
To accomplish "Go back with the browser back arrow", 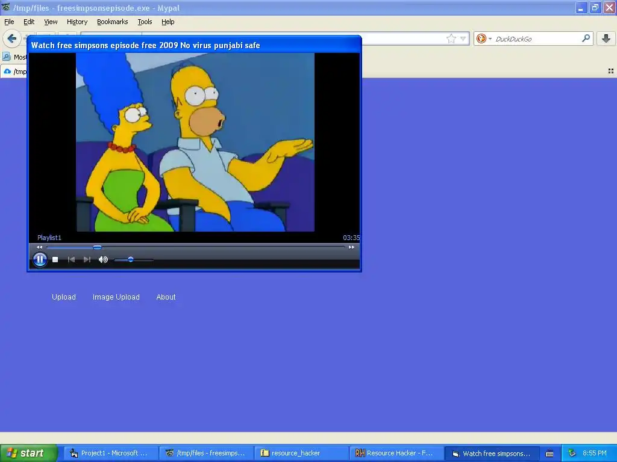I will [12, 38].
